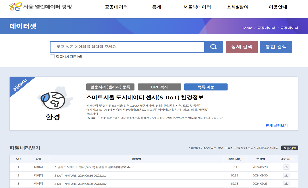Screen dimensions: 308x188
Task: Click the 항목 column header
Action: [38, 159]
